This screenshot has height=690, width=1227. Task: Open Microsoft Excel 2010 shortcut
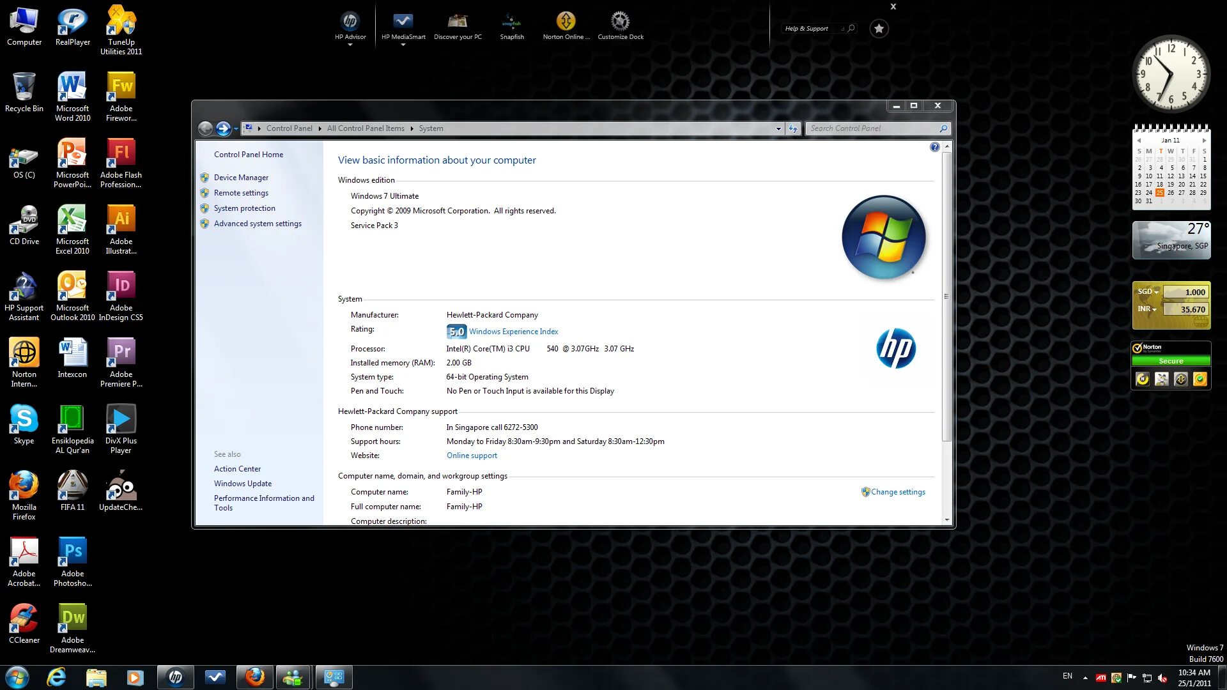tap(72, 229)
